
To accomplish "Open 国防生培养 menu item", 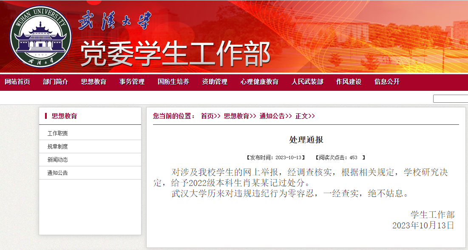I will [x=173, y=81].
